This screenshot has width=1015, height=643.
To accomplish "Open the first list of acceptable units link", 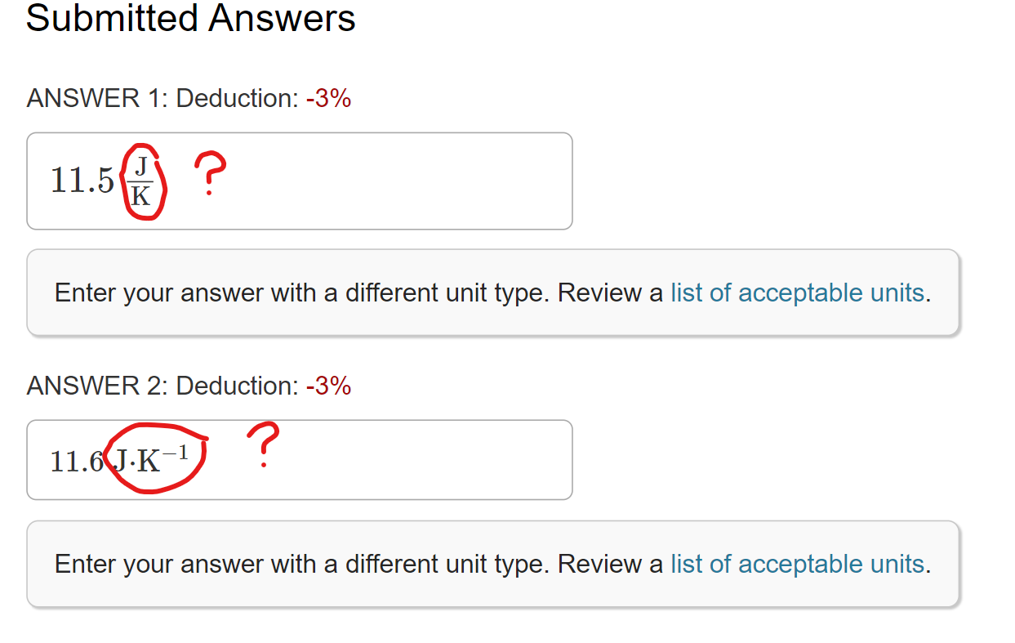I will coord(799,292).
